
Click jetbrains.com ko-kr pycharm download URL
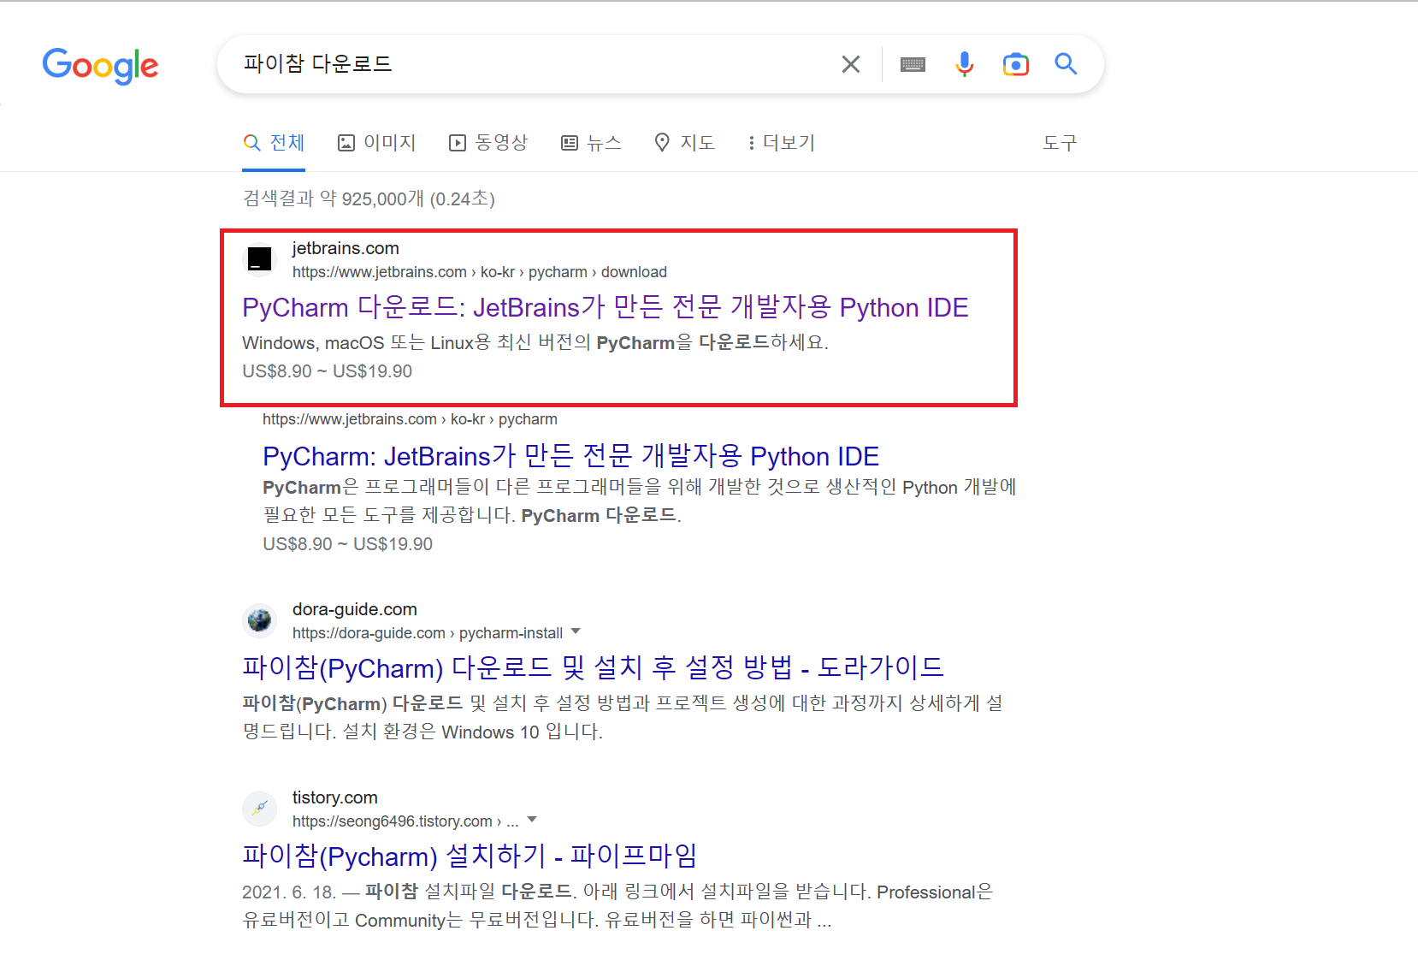click(x=480, y=272)
